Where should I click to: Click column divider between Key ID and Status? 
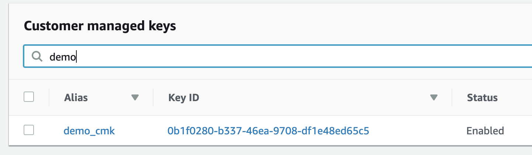coord(452,97)
